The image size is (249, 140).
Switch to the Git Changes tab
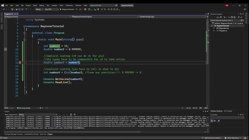click(228, 111)
